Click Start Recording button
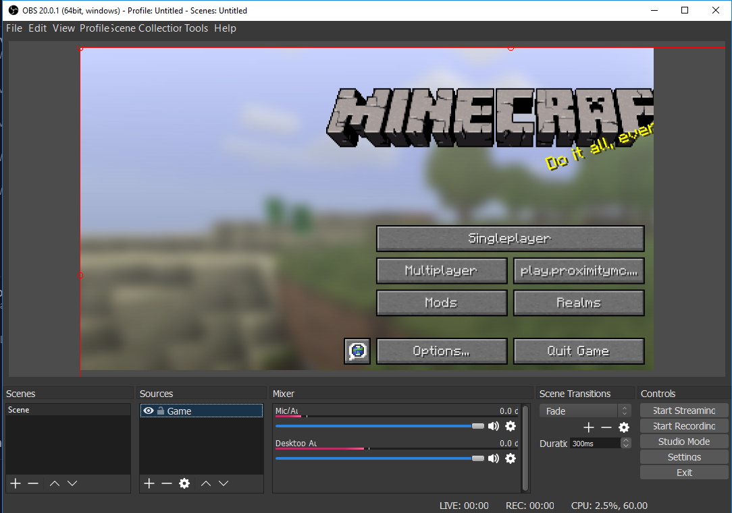This screenshot has height=513, width=732. (684, 426)
